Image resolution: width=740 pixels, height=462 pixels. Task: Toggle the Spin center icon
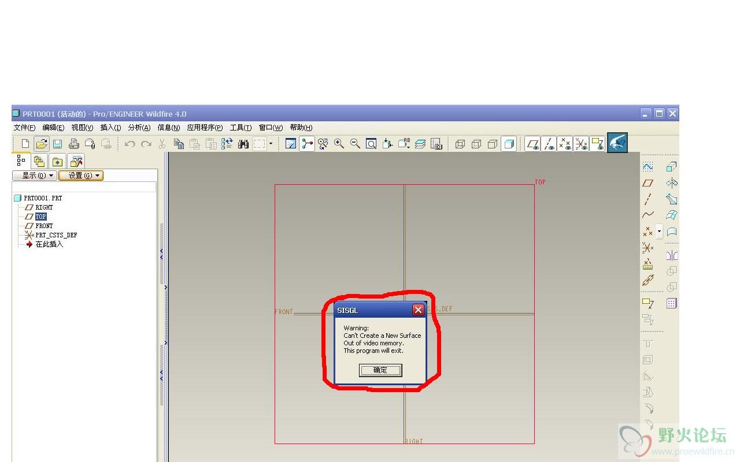pyautogui.click(x=307, y=144)
